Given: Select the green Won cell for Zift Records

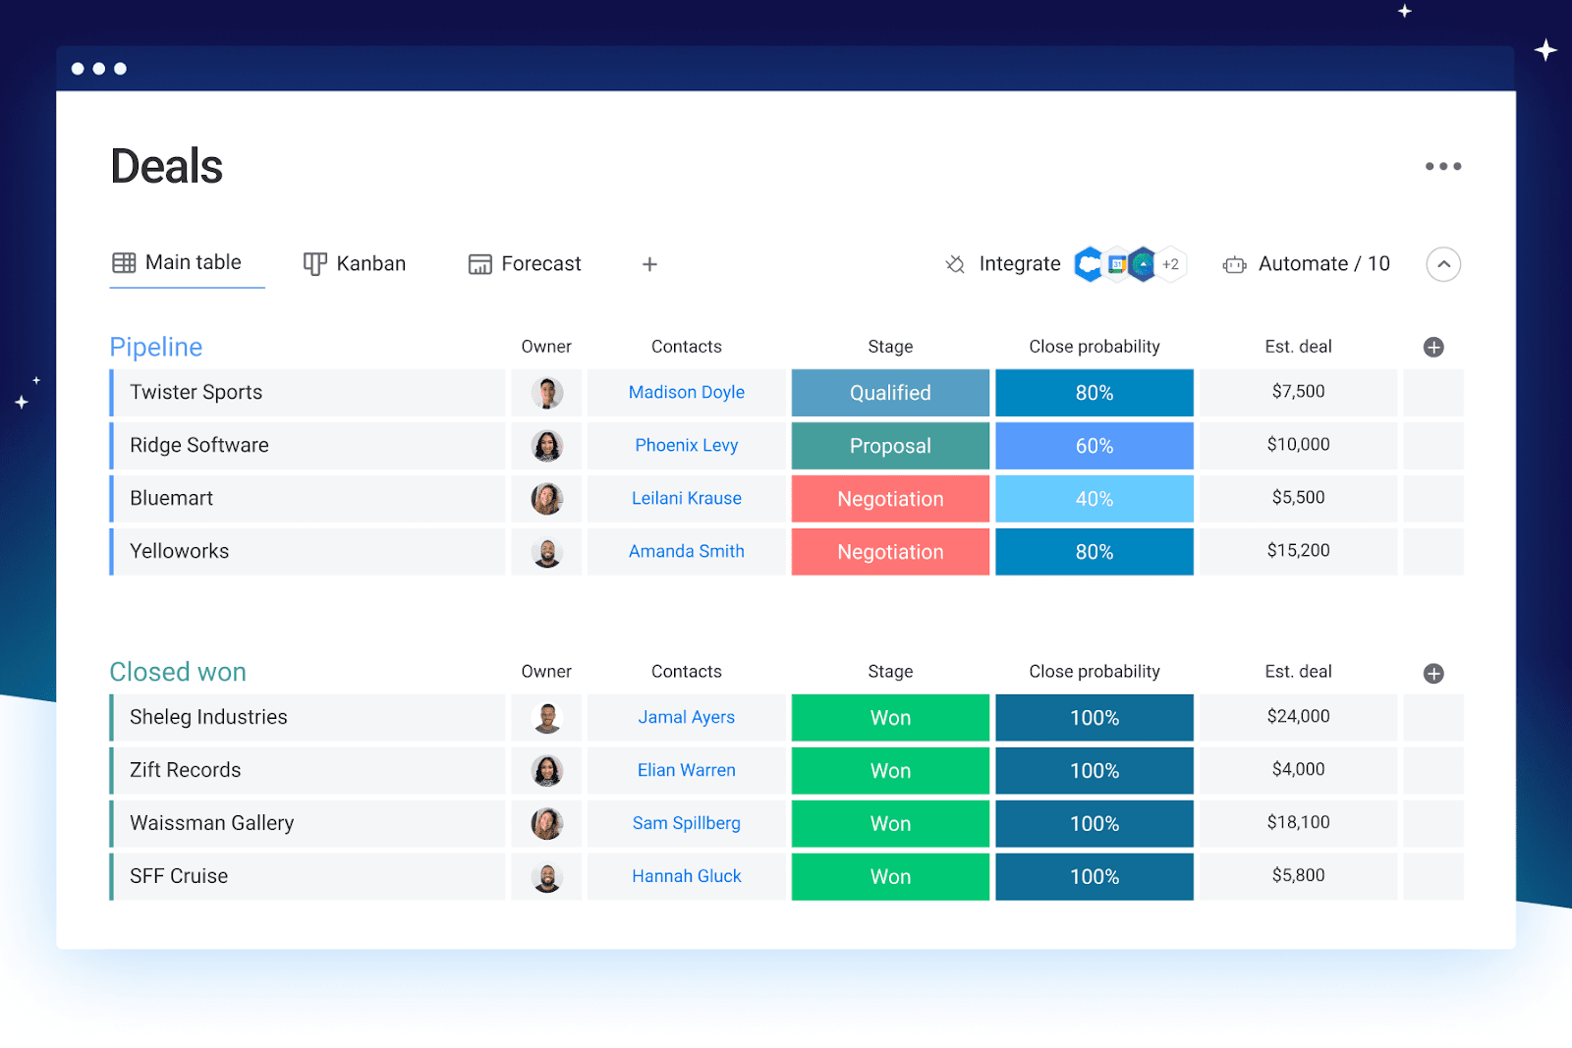Looking at the screenshot, I should [889, 770].
